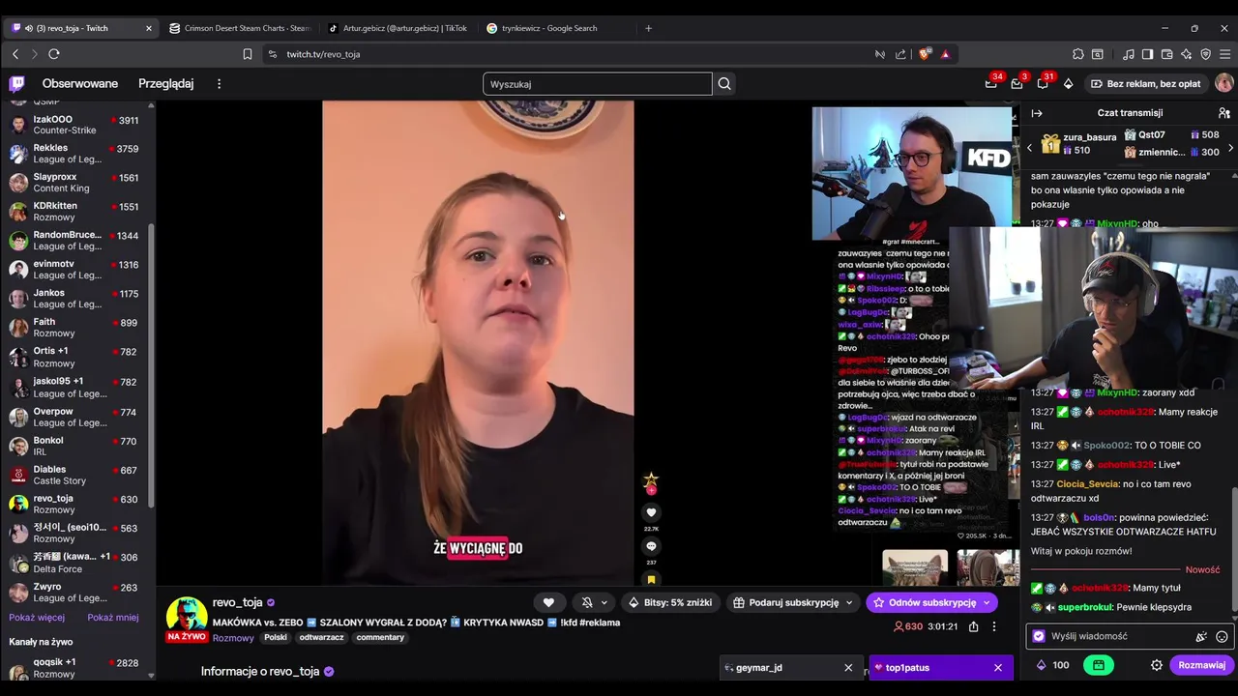Open the Rozmowy category link
Screen dimensions: 1238x696
tap(233, 638)
